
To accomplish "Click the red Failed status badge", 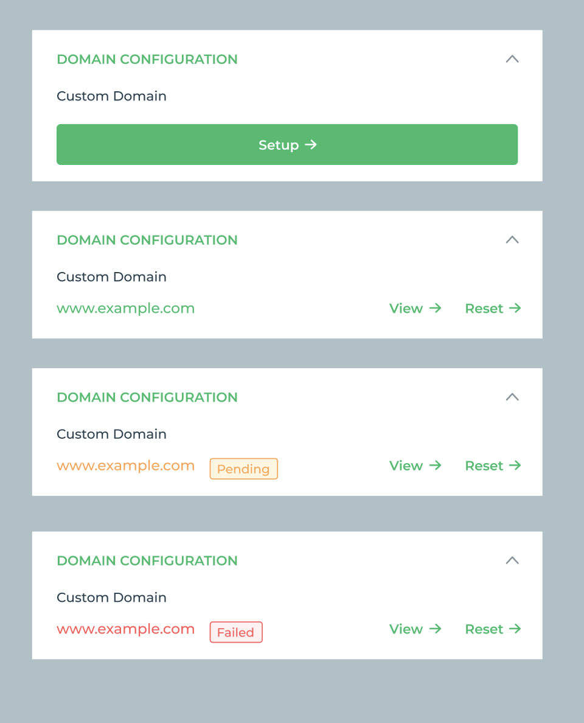I will [236, 632].
